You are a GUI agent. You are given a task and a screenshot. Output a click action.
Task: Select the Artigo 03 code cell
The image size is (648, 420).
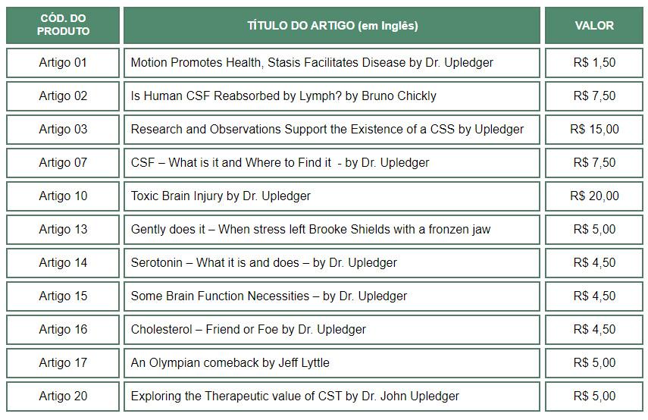[63, 129]
